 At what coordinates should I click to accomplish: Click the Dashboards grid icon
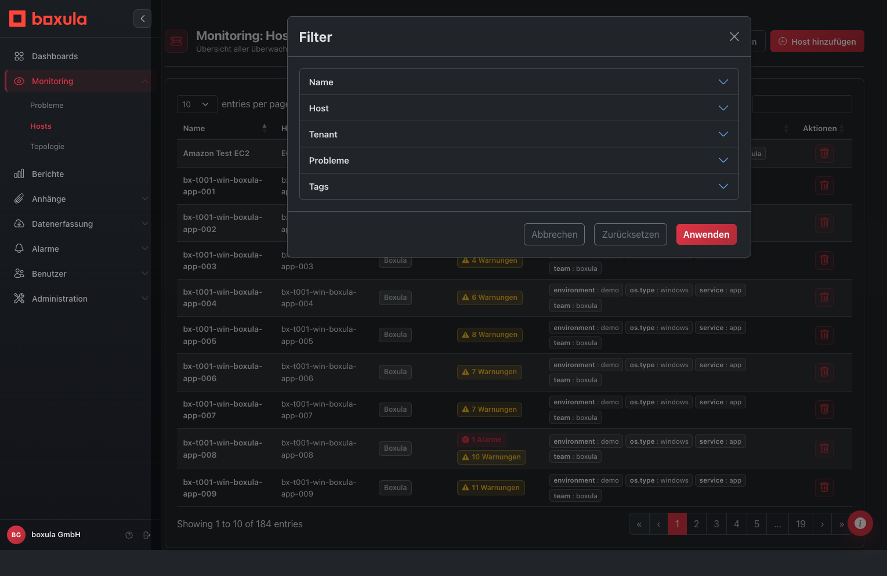[19, 56]
